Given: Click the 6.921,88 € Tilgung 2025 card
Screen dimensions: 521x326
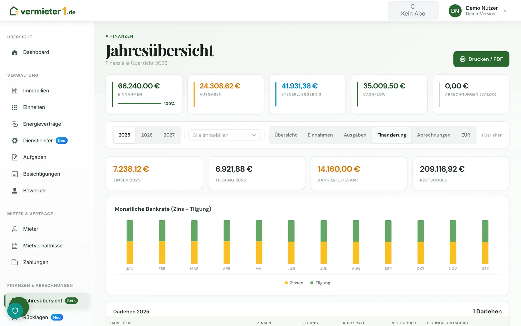Looking at the screenshot, I should pyautogui.click(x=256, y=173).
